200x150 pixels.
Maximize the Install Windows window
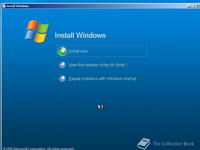point(193,6)
